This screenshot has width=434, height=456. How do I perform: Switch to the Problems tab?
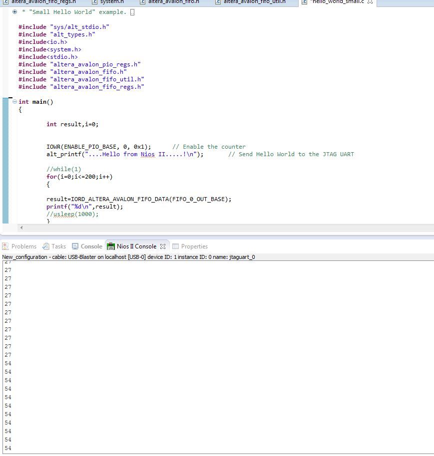(23, 246)
